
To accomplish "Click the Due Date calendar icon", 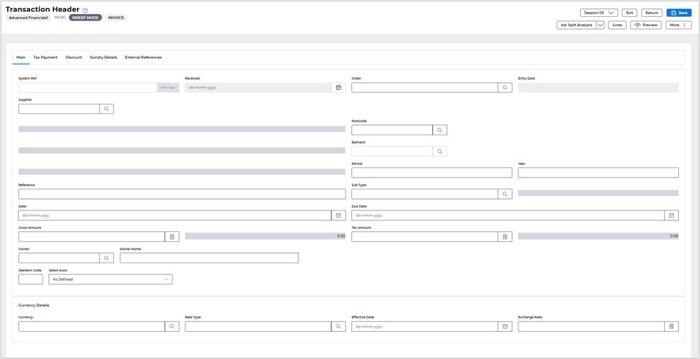I will (x=671, y=216).
